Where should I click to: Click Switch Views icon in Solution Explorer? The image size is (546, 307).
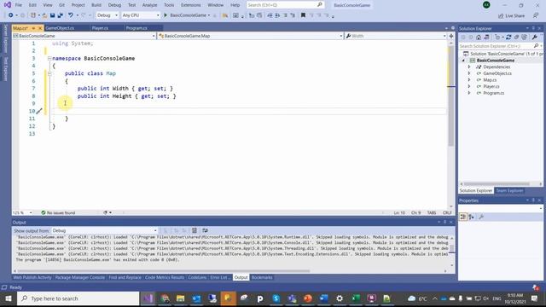(486, 38)
